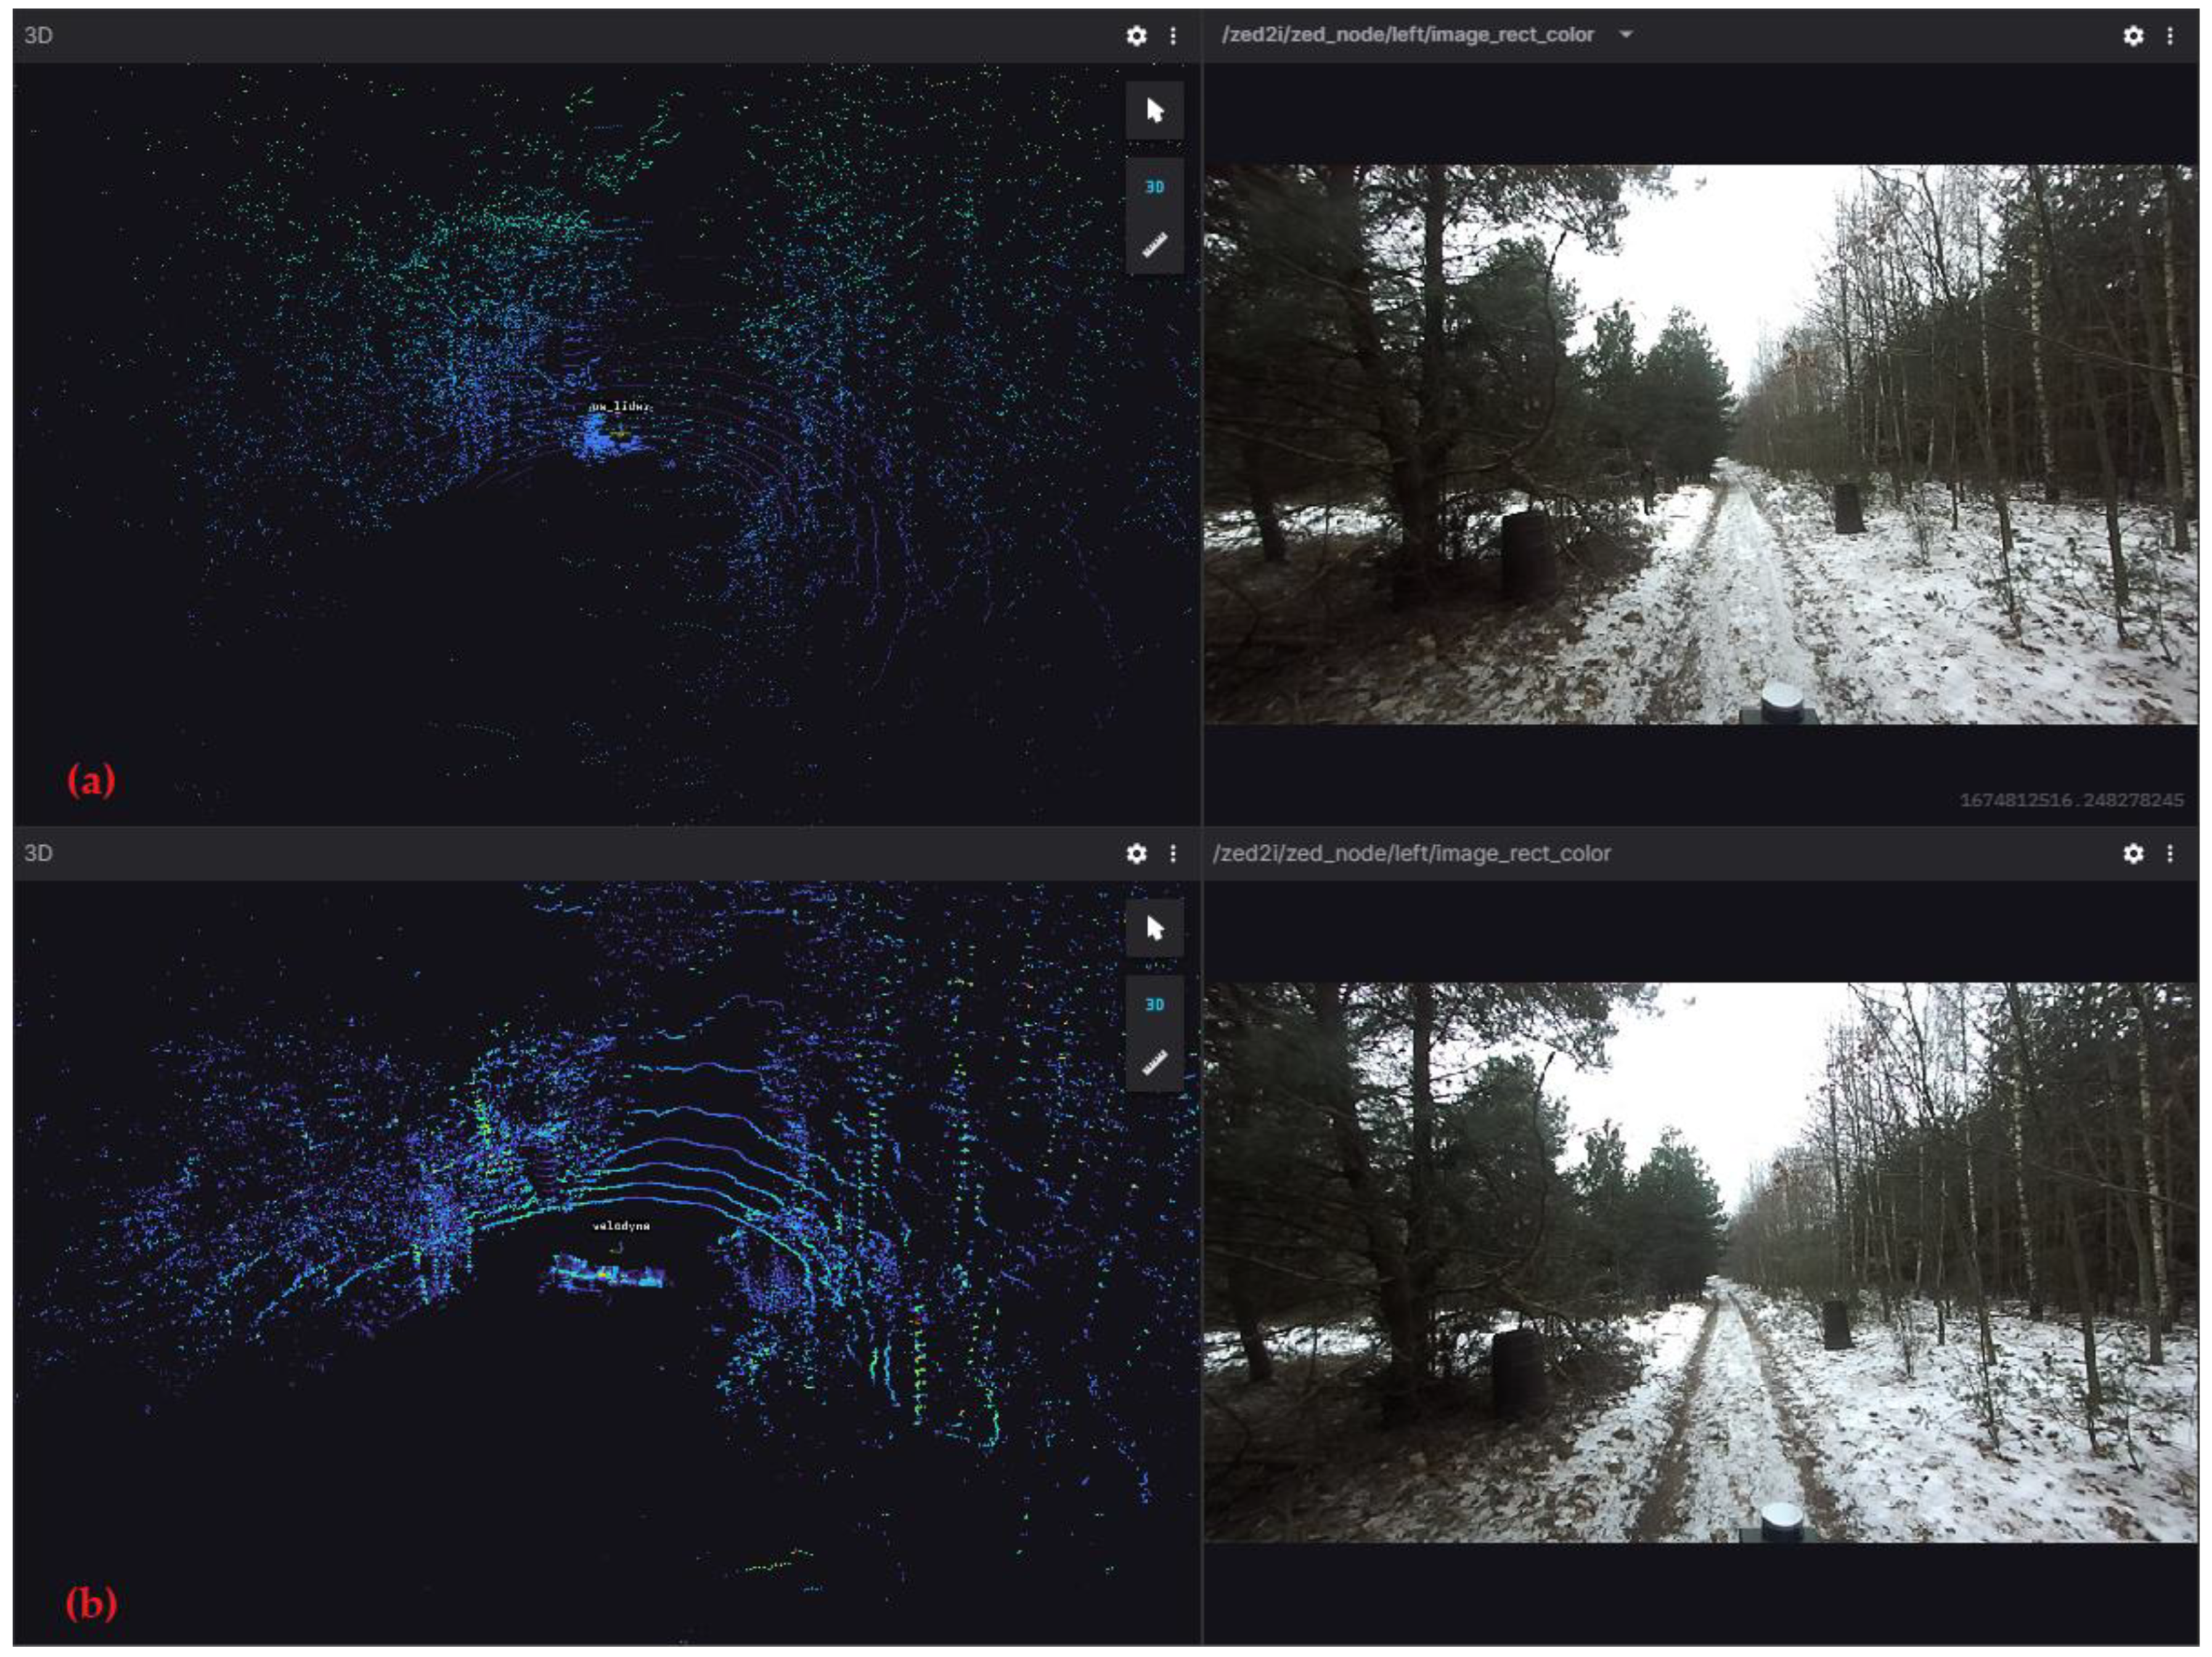
Task: Click image_rect_color topic name in bottom image panel
Action: click(x=1411, y=854)
